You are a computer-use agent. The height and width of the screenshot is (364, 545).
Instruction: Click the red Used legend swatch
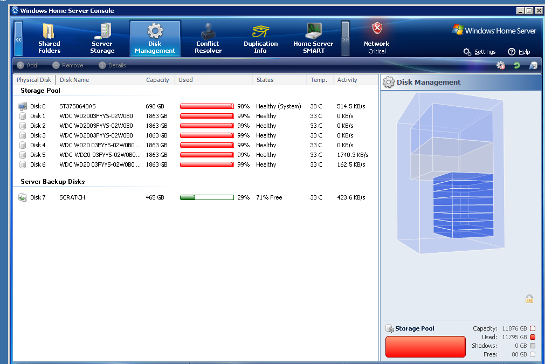point(533,337)
